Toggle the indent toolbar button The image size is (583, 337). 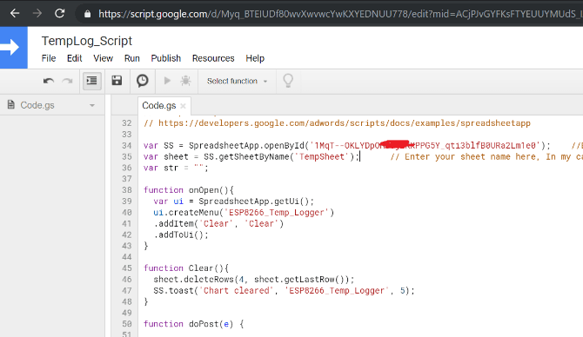91,81
